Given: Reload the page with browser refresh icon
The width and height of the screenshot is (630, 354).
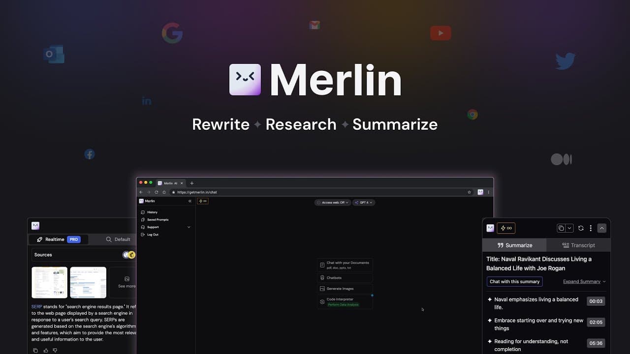Looking at the screenshot, I should click(157, 192).
